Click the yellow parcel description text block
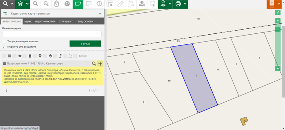 53,76
